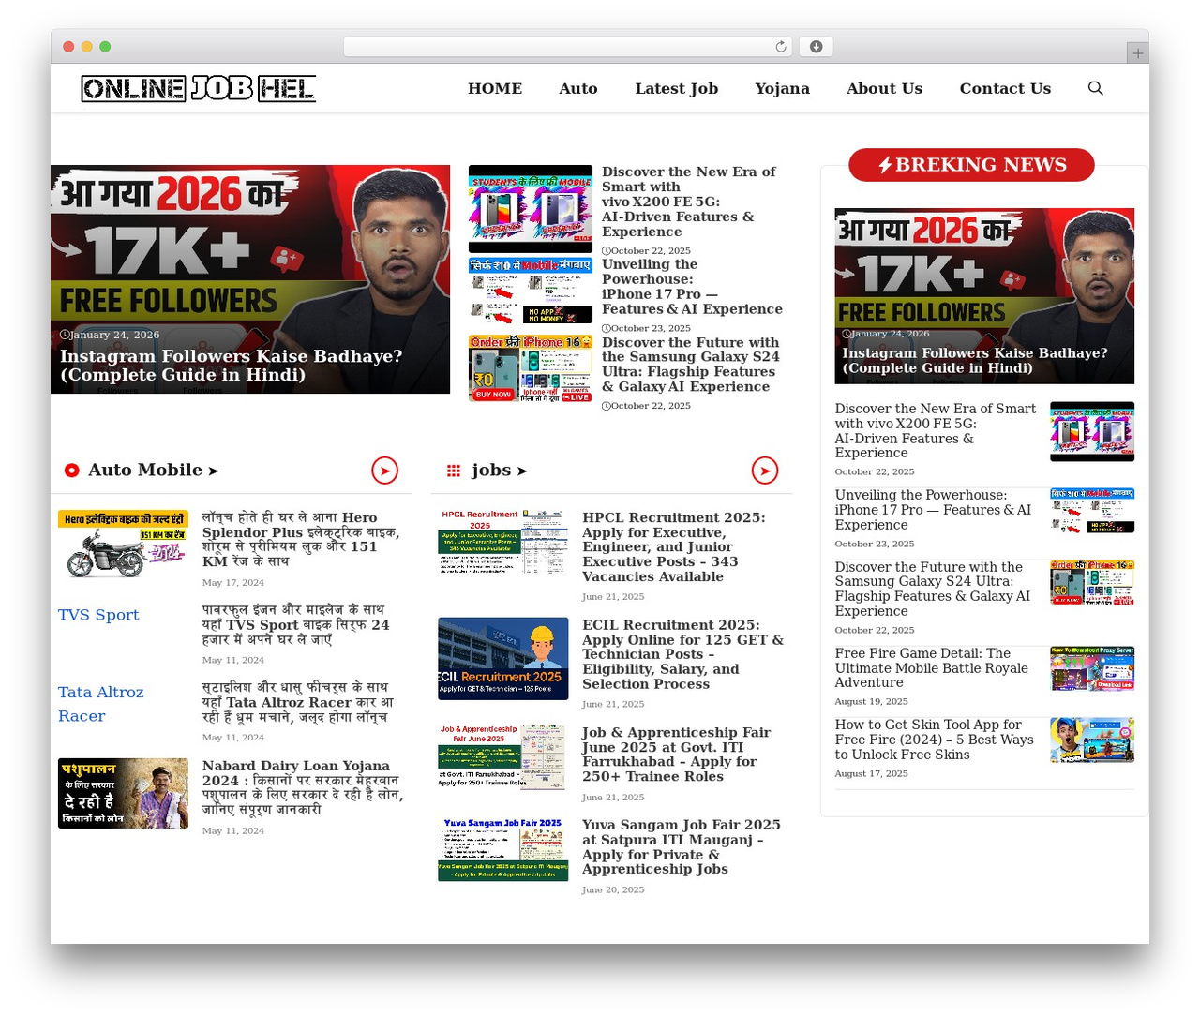Click the Samsung S24 Ultra thumbnail in center list

click(x=531, y=368)
